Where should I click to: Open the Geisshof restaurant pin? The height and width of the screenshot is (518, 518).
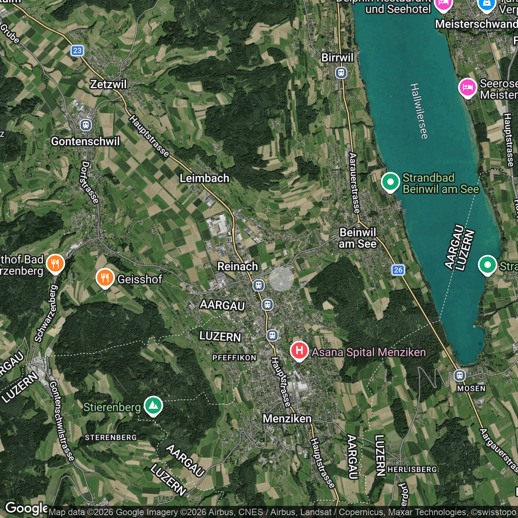click(105, 278)
